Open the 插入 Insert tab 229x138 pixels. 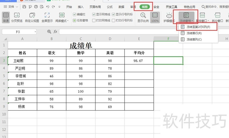[81, 7]
